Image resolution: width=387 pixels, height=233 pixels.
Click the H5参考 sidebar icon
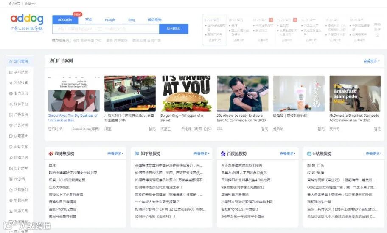point(11,179)
